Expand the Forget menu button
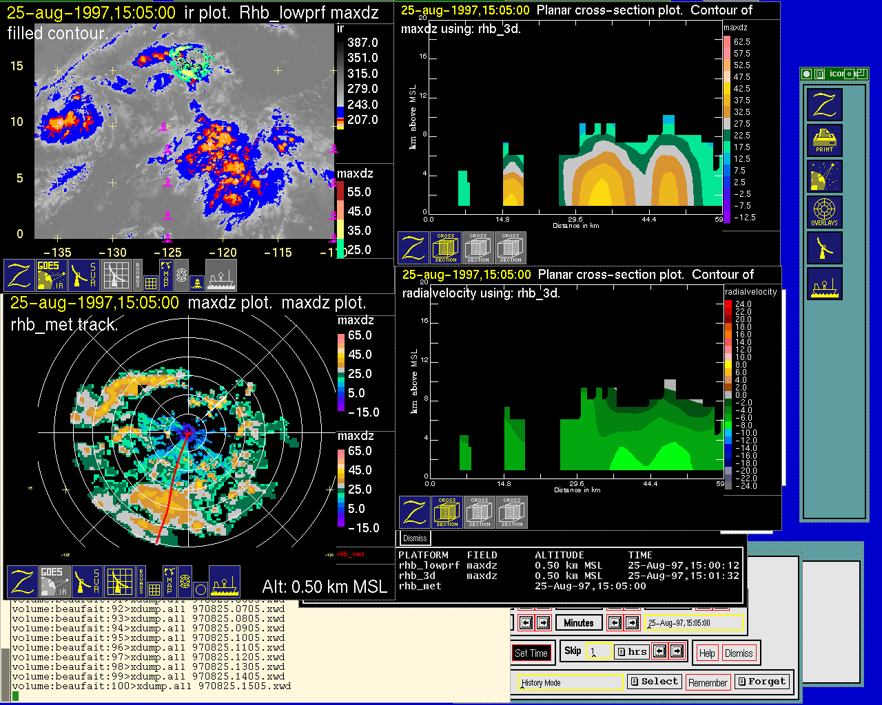This screenshot has height=705, width=882. tap(761, 682)
